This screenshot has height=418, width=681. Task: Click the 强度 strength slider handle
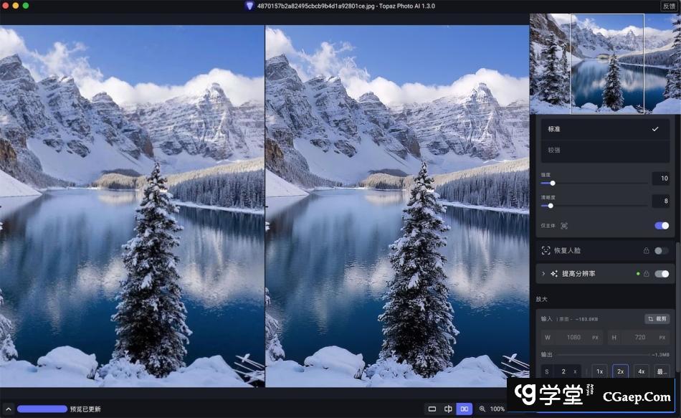[x=553, y=184]
